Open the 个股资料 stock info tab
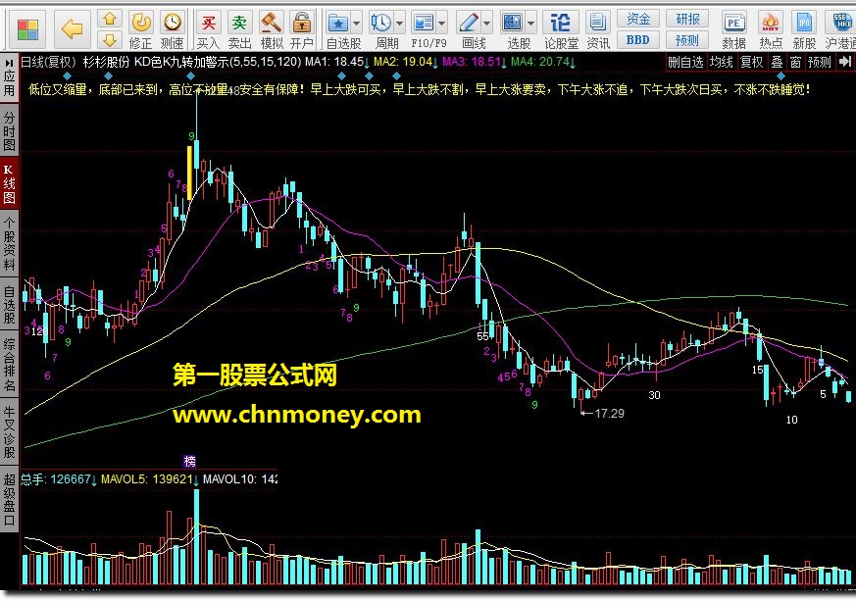Viewport: 856px width, 601px height. [x=9, y=244]
